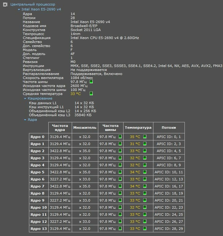Click bus frequency graph icon in Ядро 13 row

pyautogui.click(x=120, y=229)
